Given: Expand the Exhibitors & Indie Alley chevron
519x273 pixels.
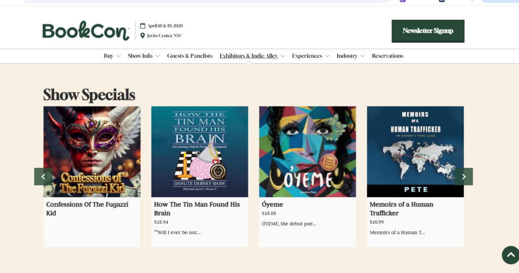Looking at the screenshot, I should [x=283, y=56].
